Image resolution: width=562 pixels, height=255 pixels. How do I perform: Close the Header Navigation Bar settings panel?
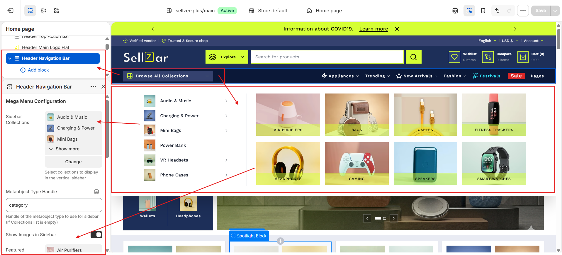[103, 87]
